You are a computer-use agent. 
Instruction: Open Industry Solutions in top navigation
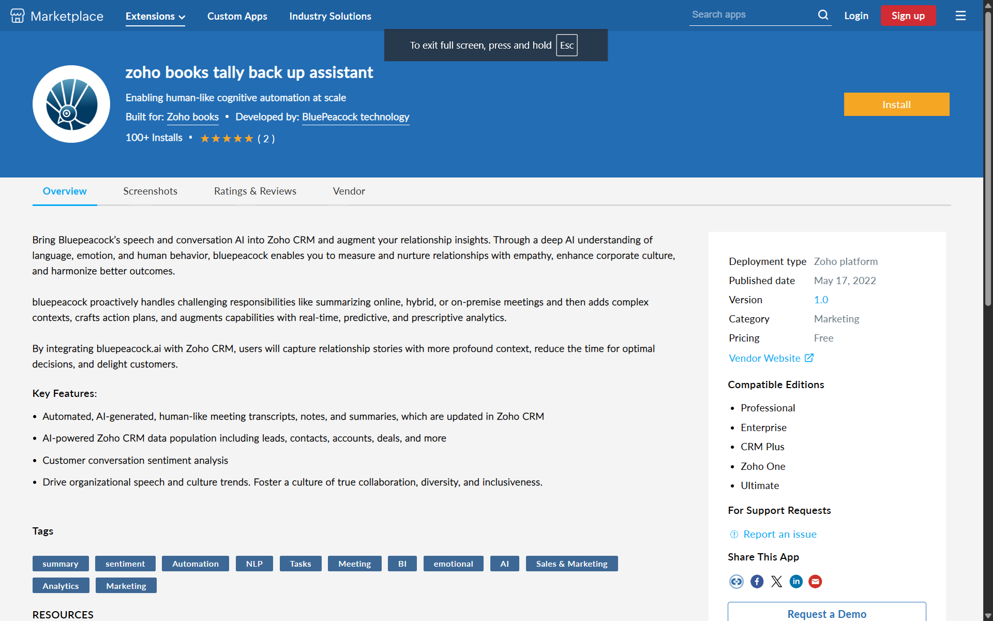pos(330,16)
